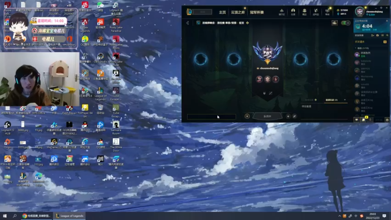Click the League client logo play button
Screen dimensions: 391x220
pyautogui.click(x=189, y=12)
